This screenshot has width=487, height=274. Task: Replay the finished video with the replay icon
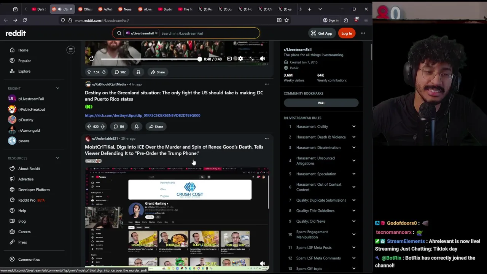tap(92, 59)
